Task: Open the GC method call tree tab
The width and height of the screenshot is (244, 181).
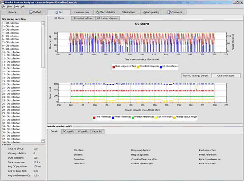Action: point(83,18)
